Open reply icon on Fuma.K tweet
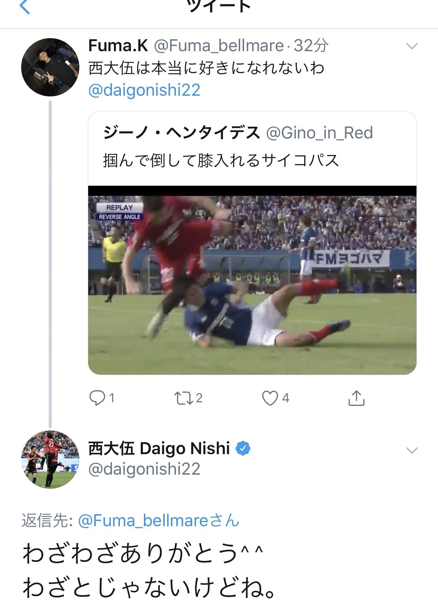The width and height of the screenshot is (438, 612). tap(97, 398)
